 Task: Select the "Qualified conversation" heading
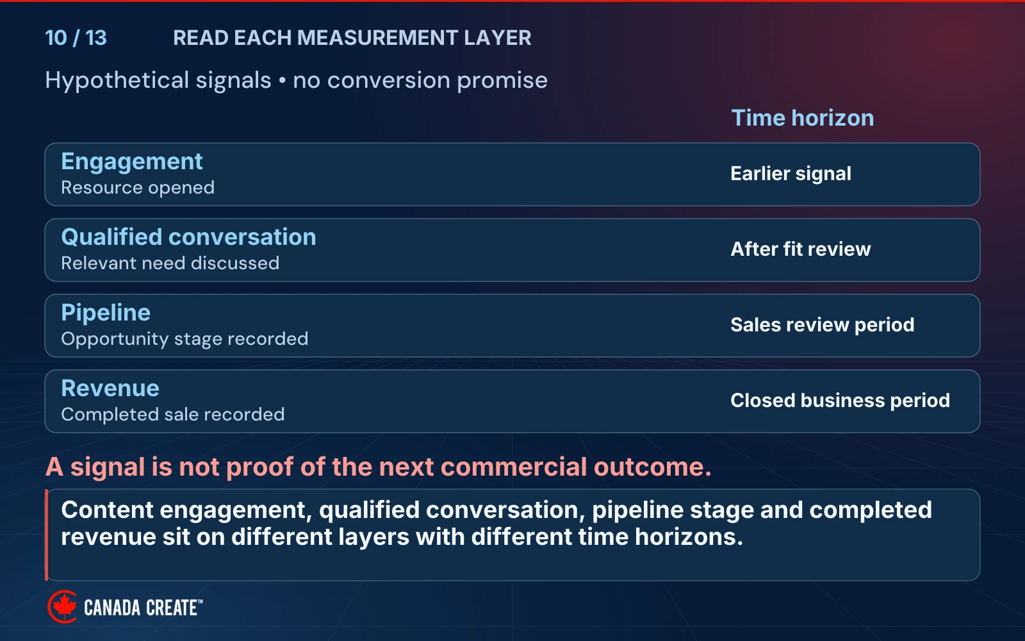point(188,237)
